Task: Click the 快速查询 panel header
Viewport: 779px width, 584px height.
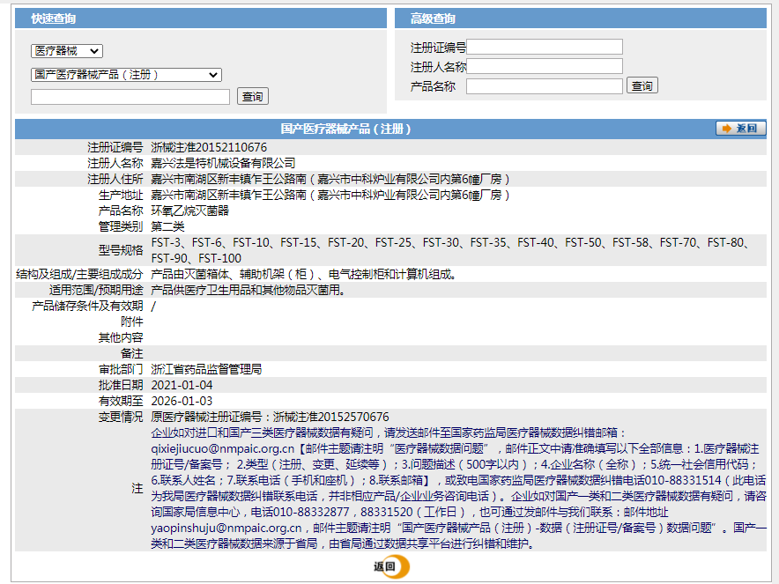Action: [201, 18]
